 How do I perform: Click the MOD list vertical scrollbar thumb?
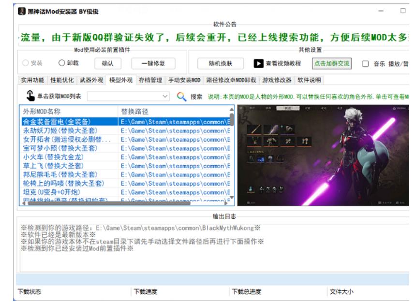(232, 119)
